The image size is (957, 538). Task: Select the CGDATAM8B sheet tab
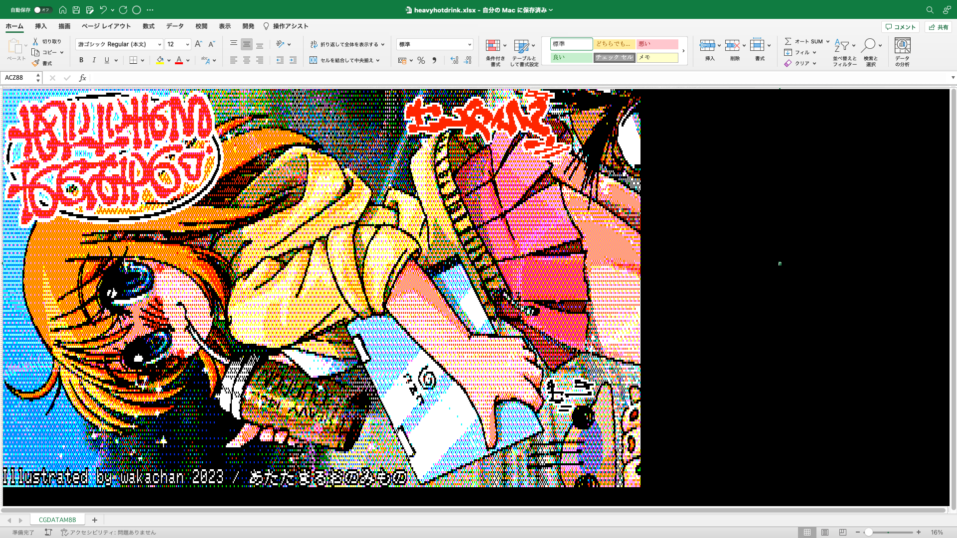pos(57,520)
